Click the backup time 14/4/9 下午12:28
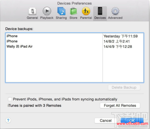The height and width of the screenshot is (129, 150). click(x=118, y=47)
